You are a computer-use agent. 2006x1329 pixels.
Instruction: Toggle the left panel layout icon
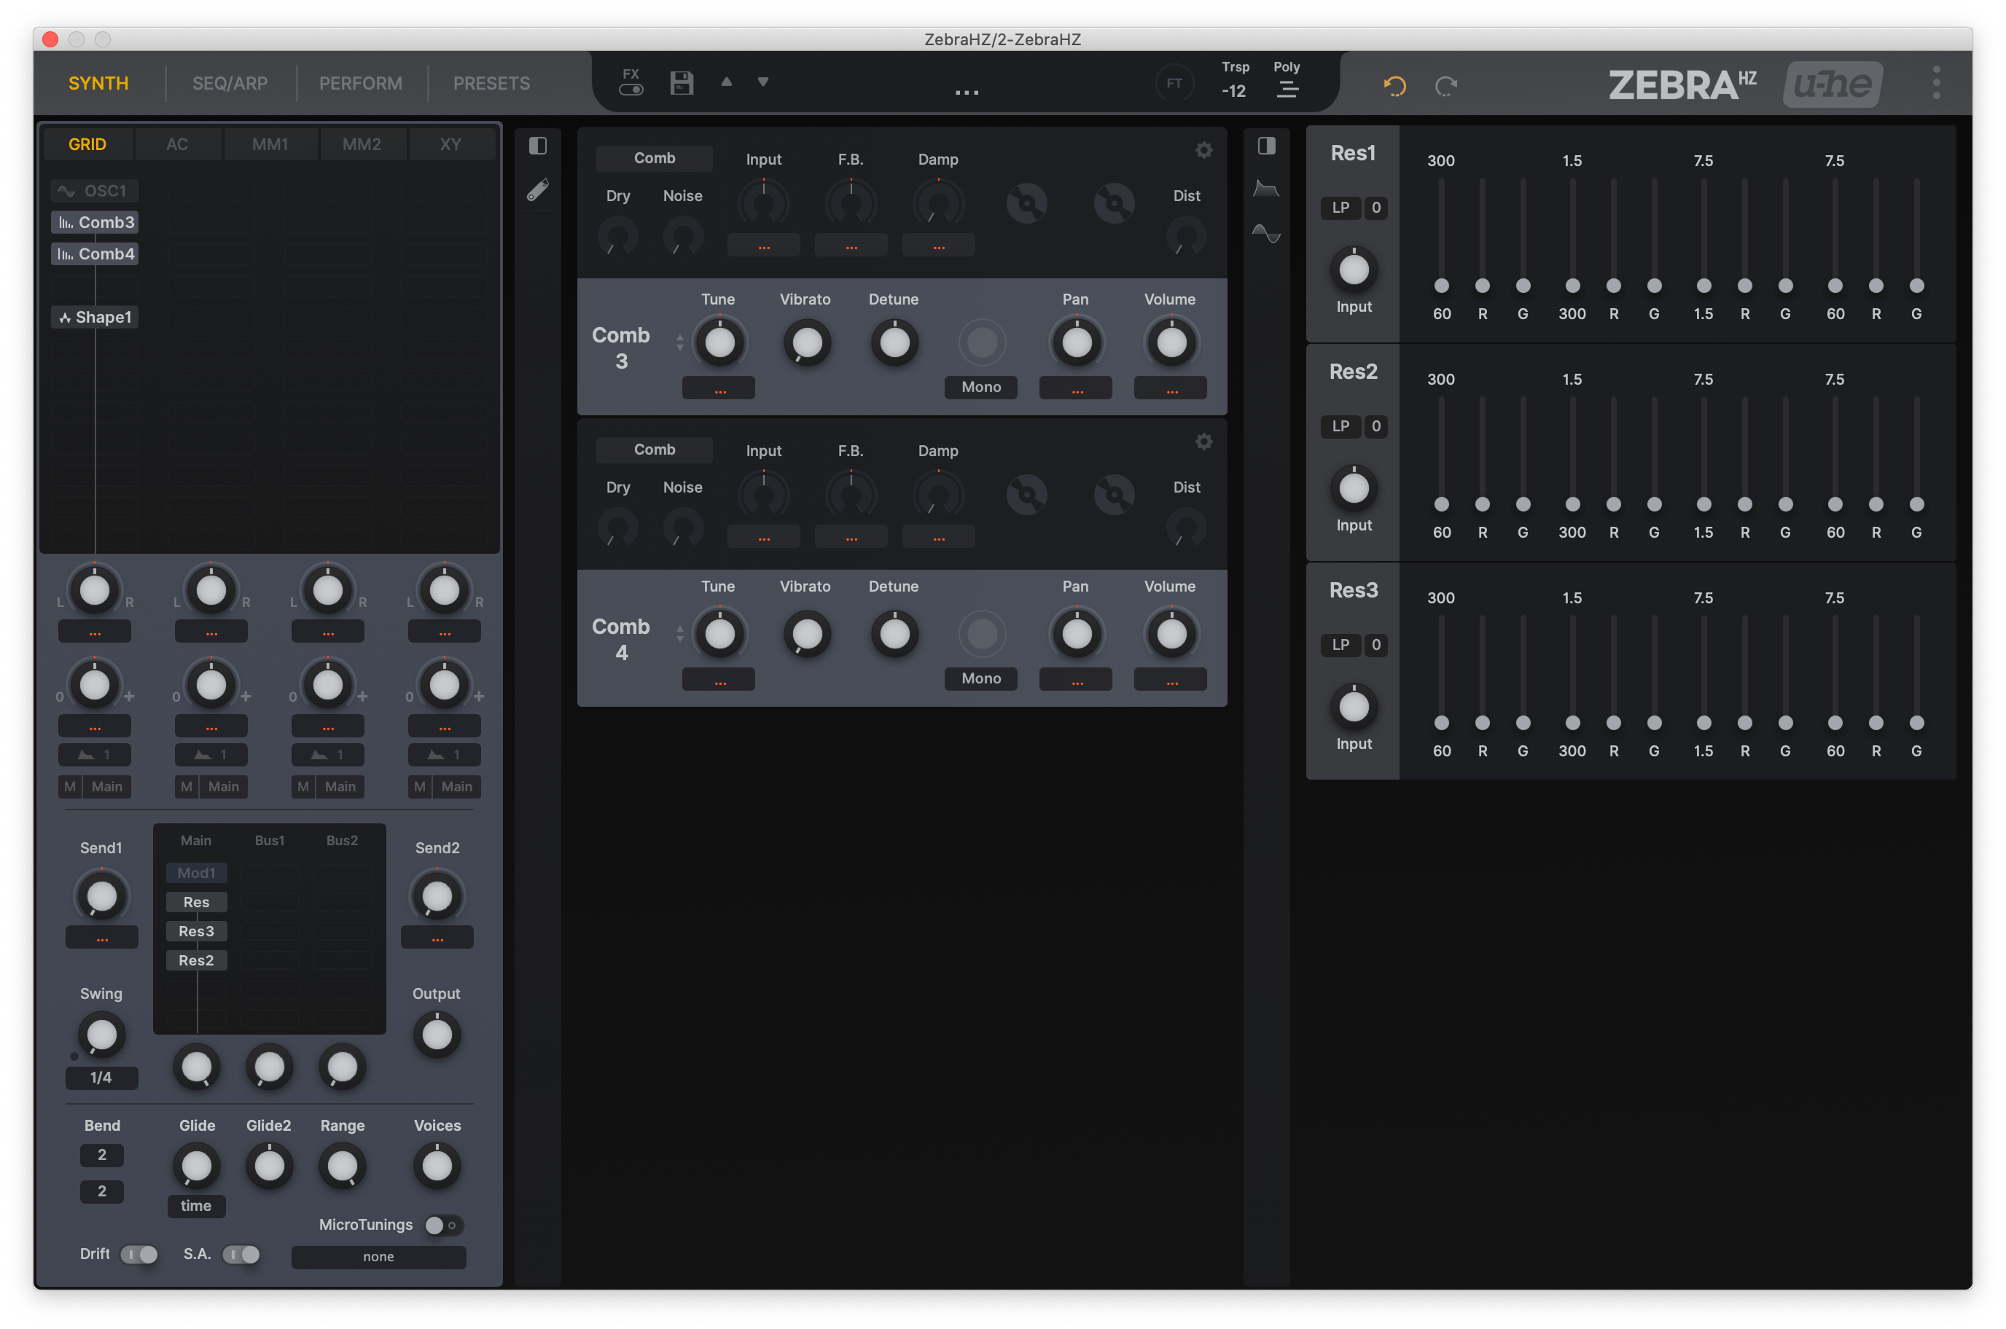537,146
